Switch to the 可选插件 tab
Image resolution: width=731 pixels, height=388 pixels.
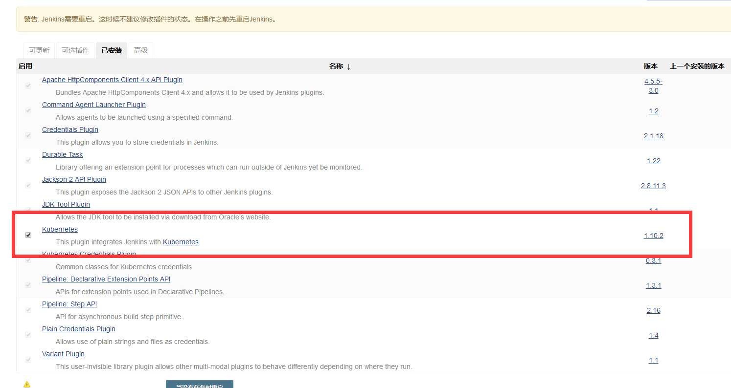[x=75, y=50]
